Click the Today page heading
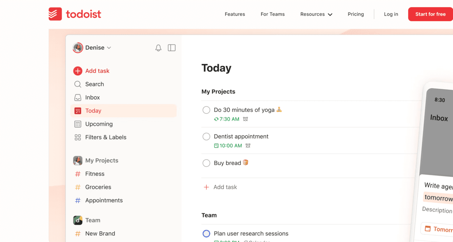Viewport: 453px width, 242px height. point(216,68)
